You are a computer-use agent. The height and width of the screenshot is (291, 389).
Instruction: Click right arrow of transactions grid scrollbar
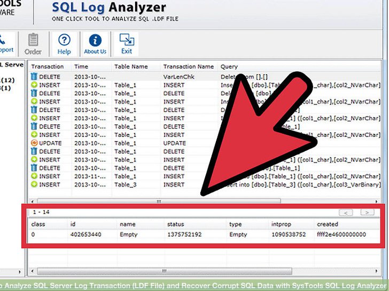tap(376, 201)
